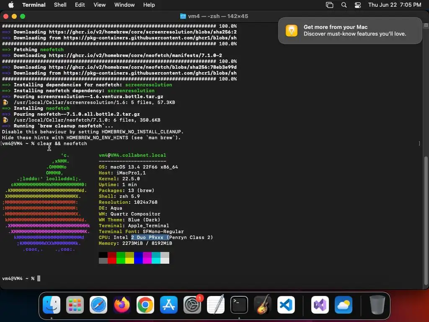Open the Terminal application menu
Image resolution: width=429 pixels, height=322 pixels.
click(34, 5)
